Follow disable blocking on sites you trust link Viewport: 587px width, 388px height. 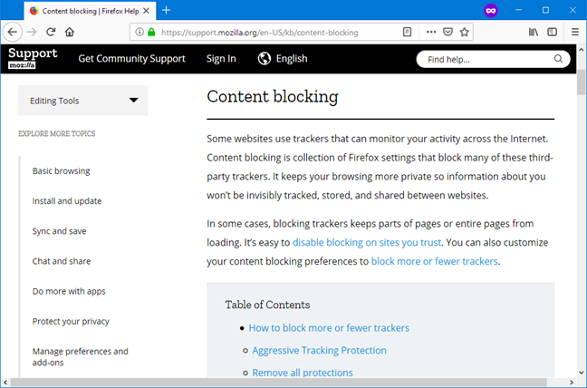click(367, 243)
